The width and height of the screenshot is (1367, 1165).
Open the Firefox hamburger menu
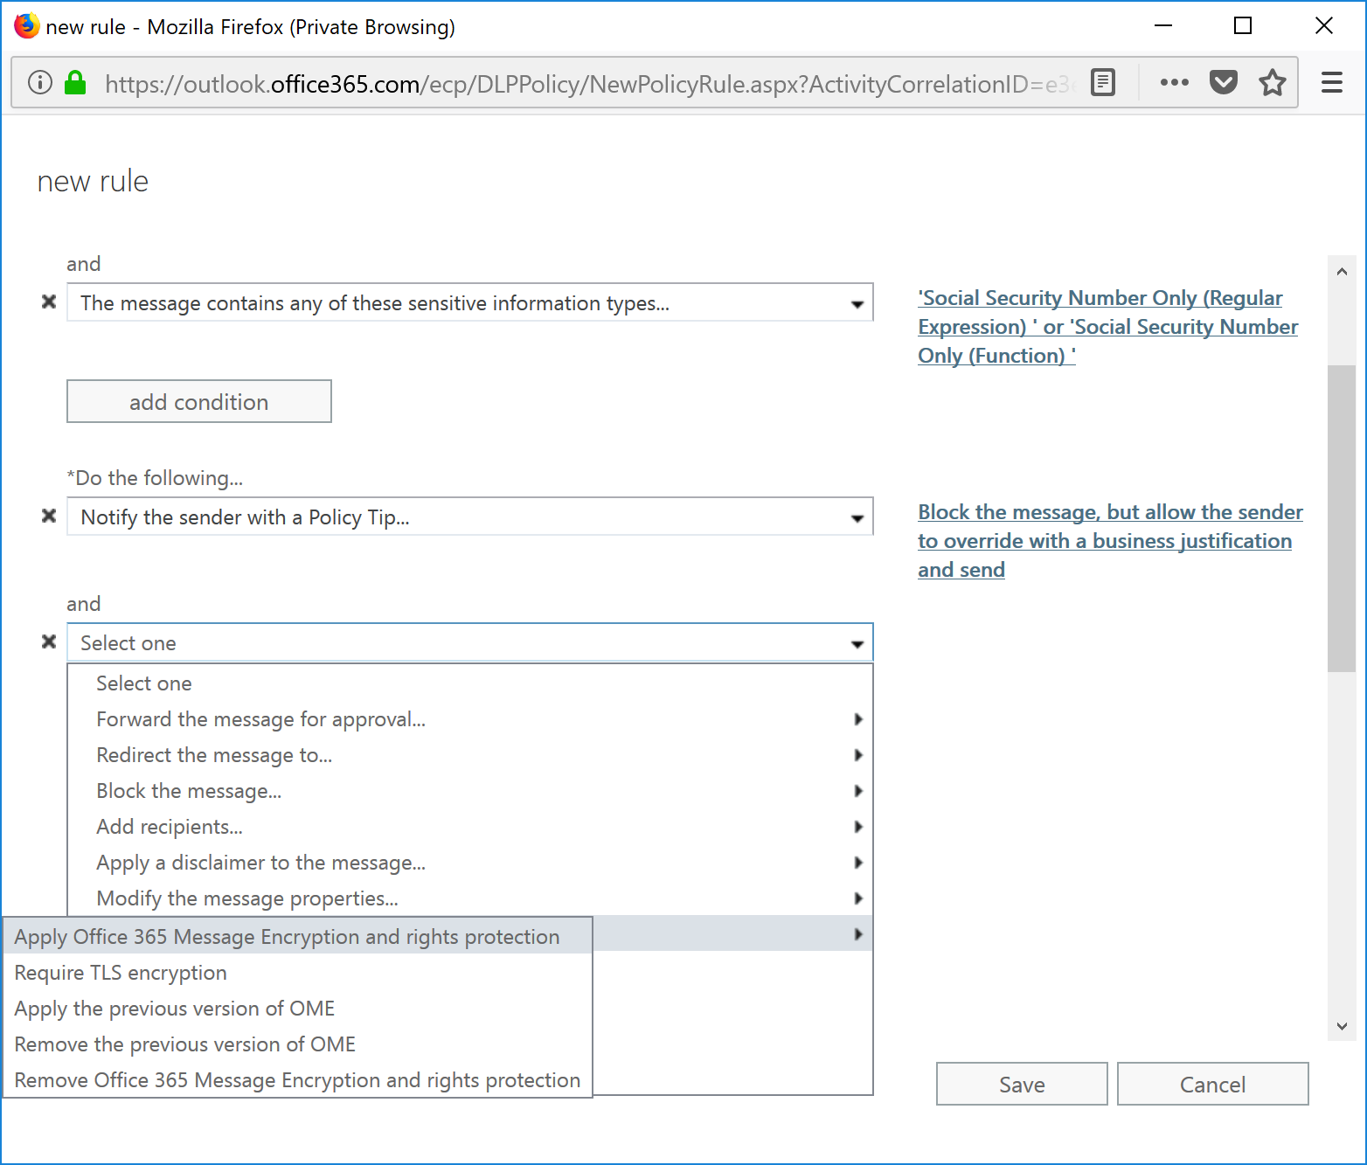pyautogui.click(x=1331, y=83)
